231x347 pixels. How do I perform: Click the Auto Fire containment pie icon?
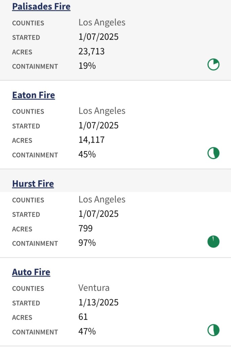click(x=213, y=330)
